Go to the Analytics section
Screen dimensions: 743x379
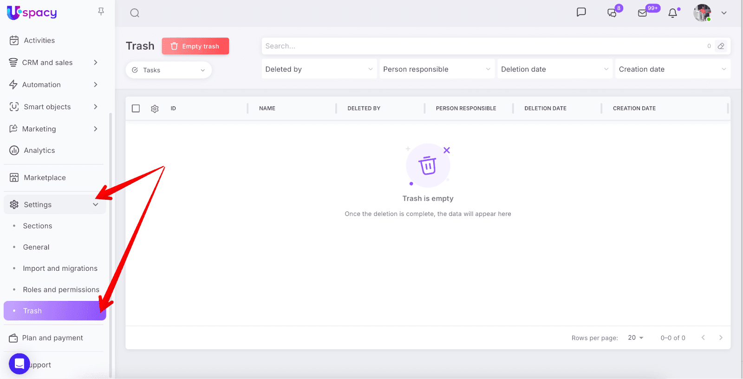click(39, 150)
